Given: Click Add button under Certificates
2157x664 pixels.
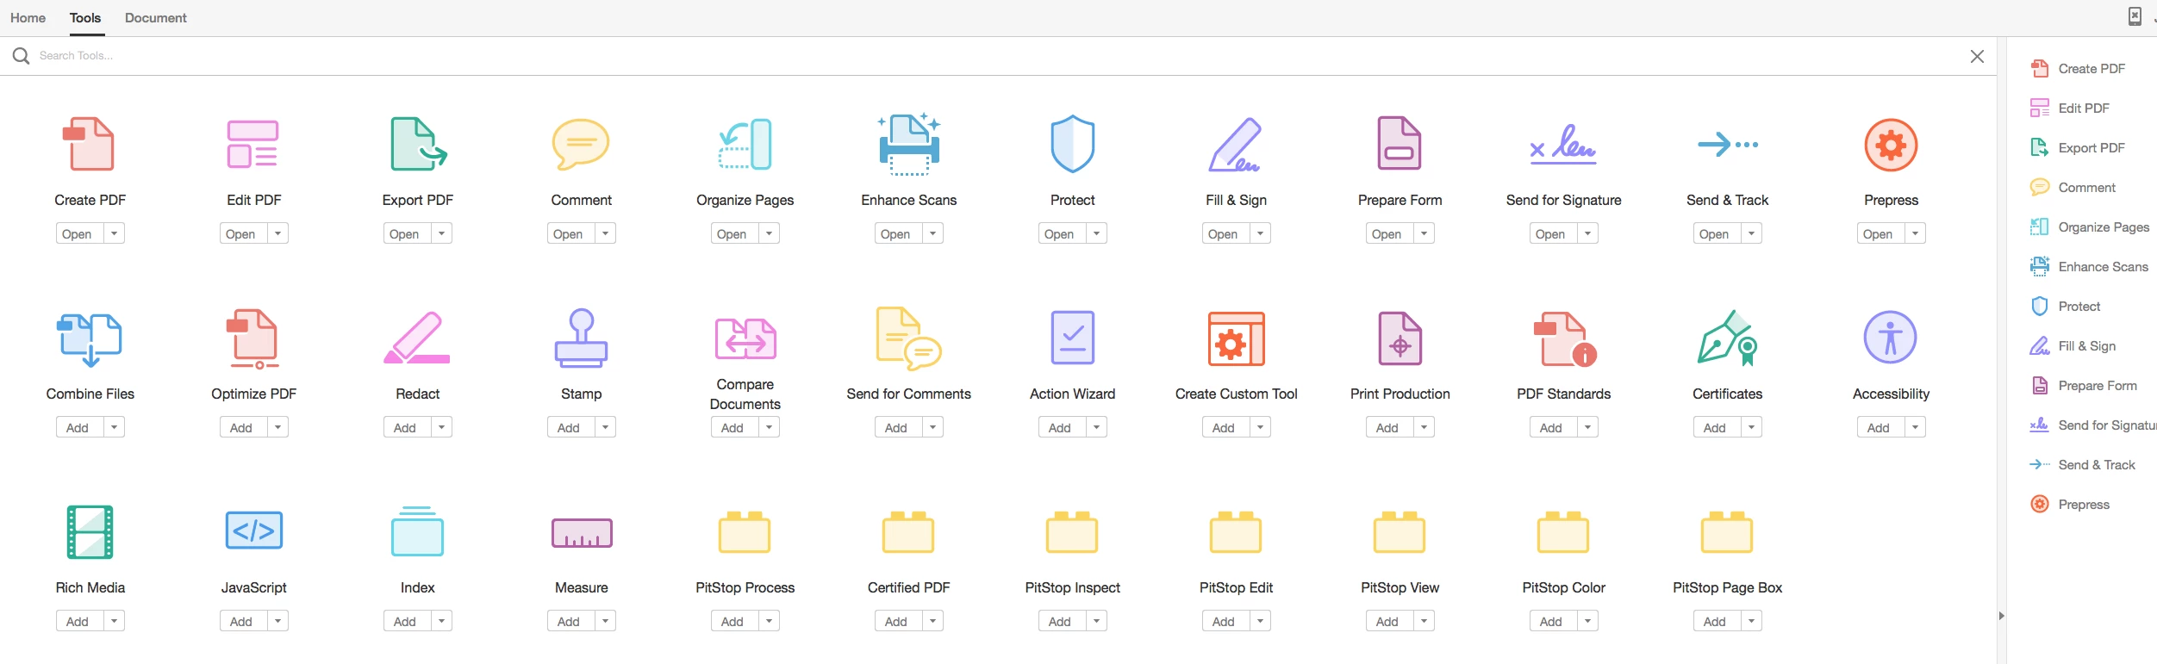Looking at the screenshot, I should point(1717,427).
